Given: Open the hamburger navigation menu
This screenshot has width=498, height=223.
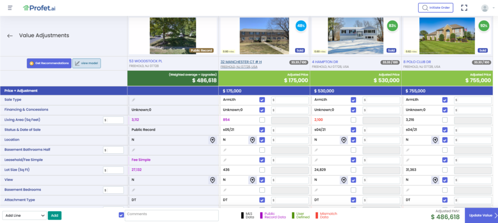Looking at the screenshot, I should click(x=10, y=8).
